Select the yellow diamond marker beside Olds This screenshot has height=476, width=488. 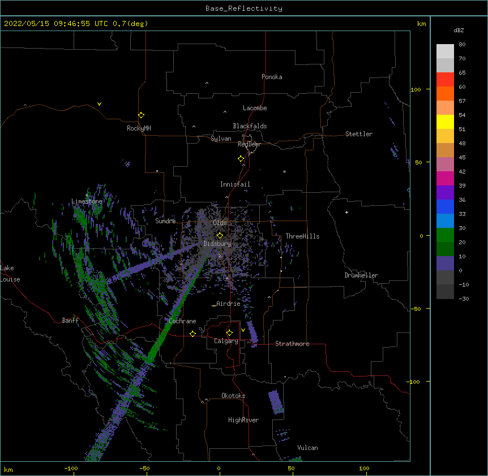click(x=220, y=236)
